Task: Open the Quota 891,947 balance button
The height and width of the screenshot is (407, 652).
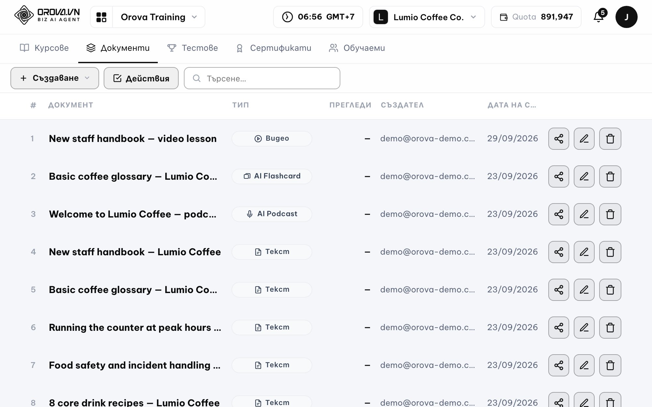Action: click(x=536, y=17)
